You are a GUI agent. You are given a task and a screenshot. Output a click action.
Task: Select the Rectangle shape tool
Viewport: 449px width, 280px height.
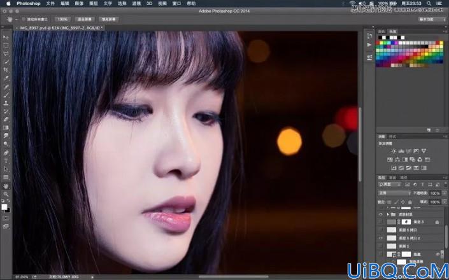(x=6, y=178)
